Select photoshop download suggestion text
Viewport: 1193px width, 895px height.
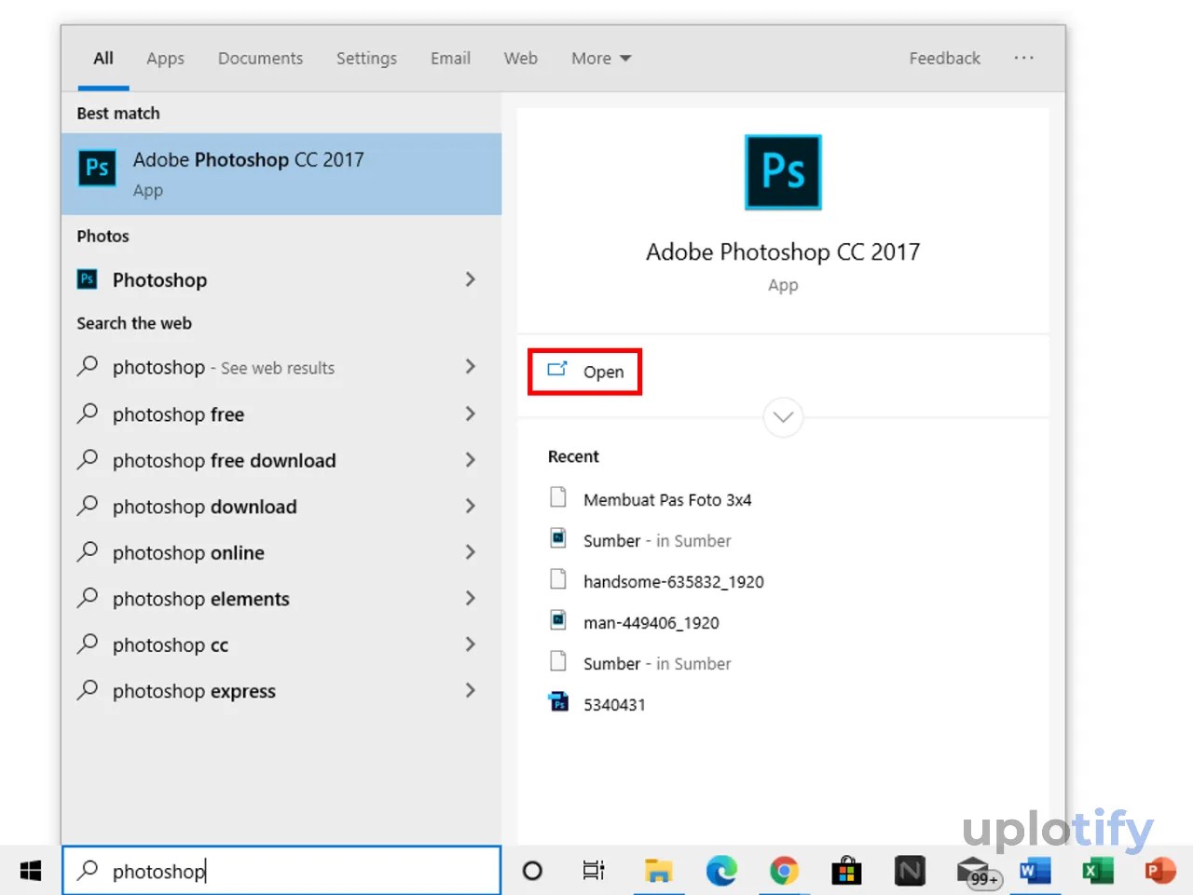pos(205,507)
